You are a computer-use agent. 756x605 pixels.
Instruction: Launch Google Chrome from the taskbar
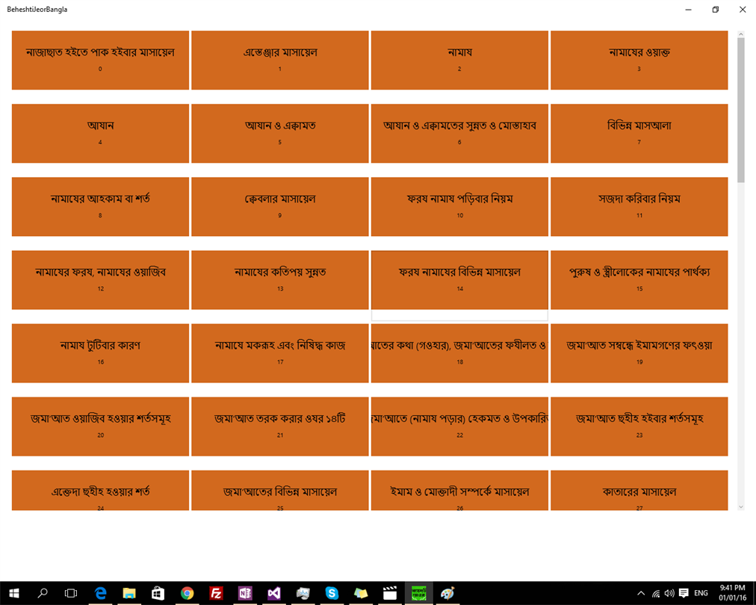pos(187,593)
